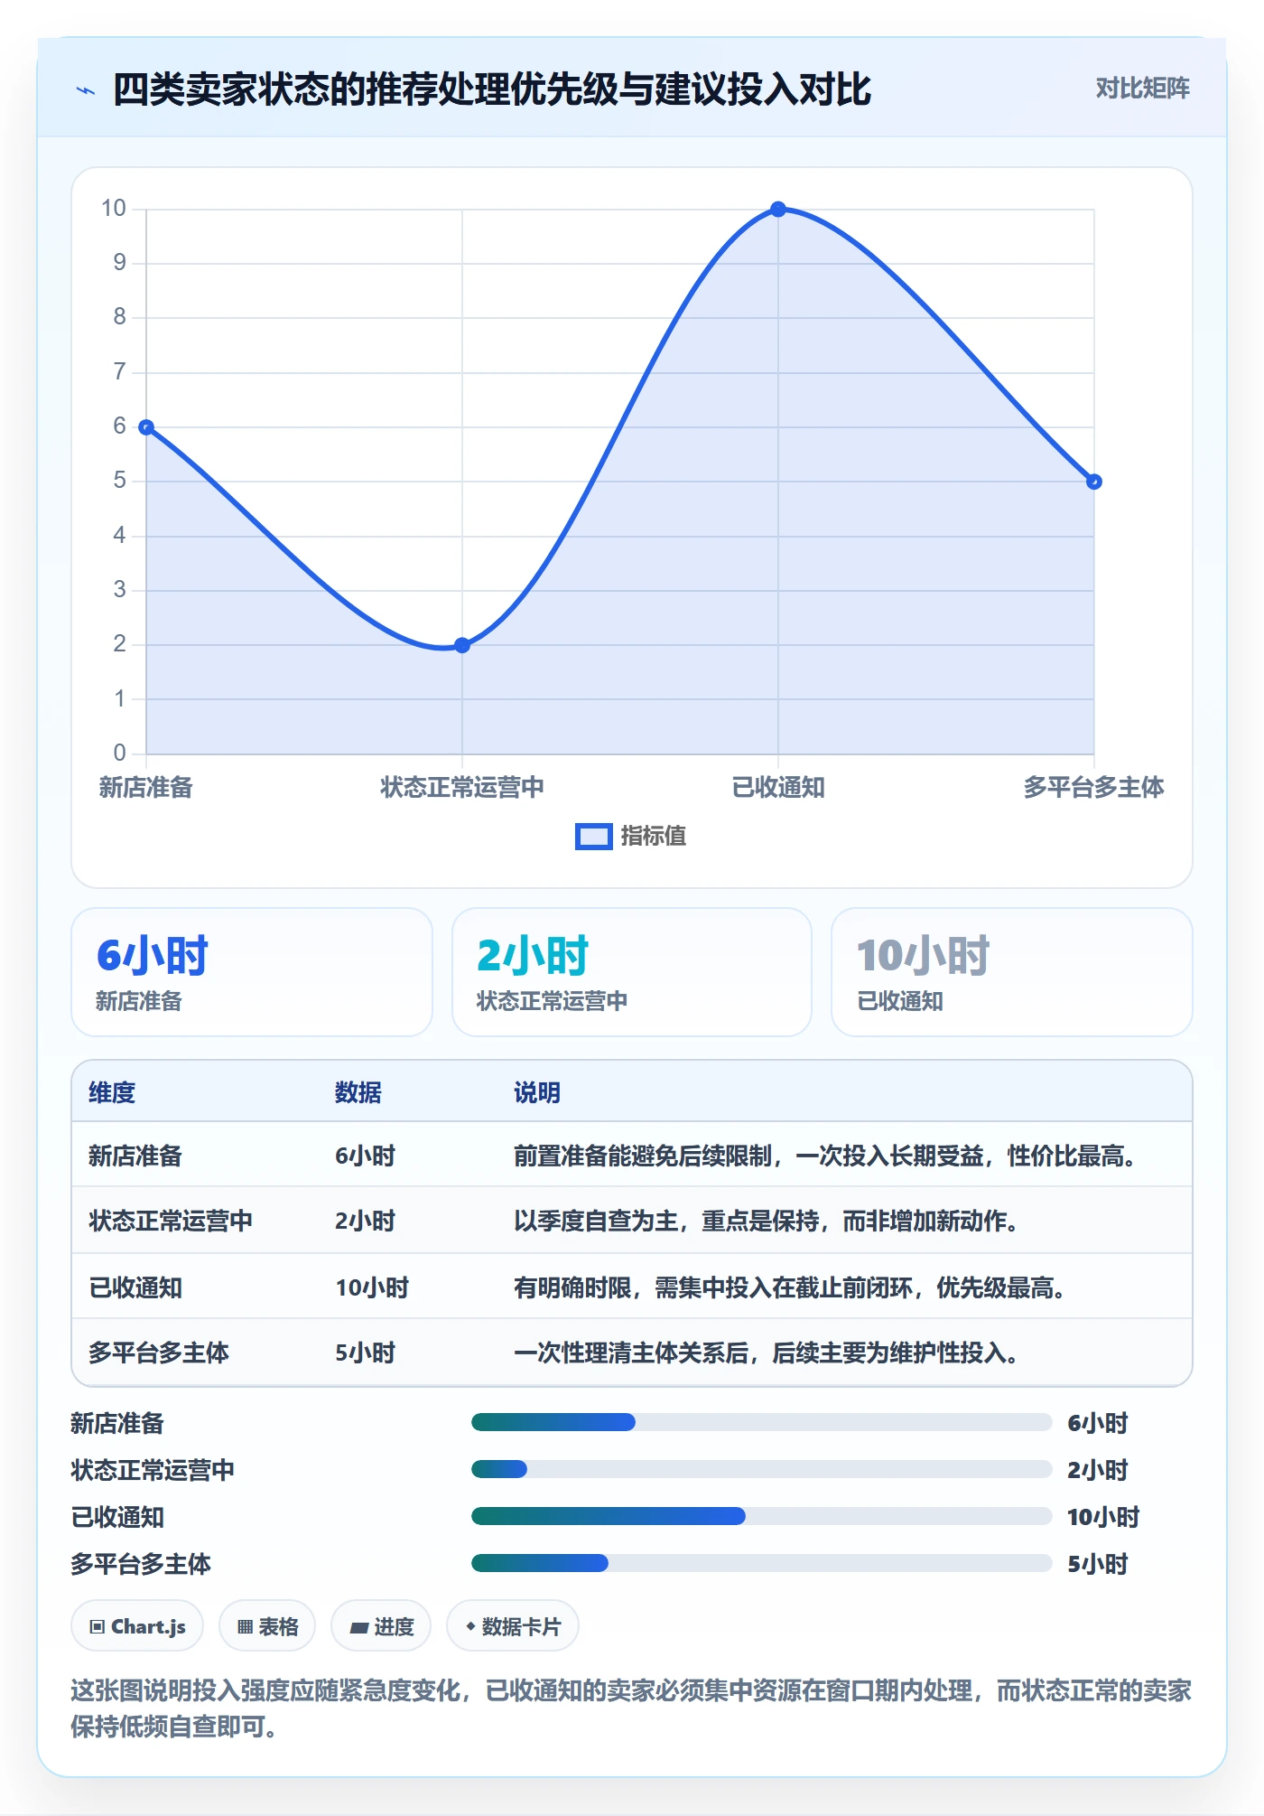1264x1816 pixels.
Task: Click the description starting with 有明确时限
Action: pos(790,1287)
